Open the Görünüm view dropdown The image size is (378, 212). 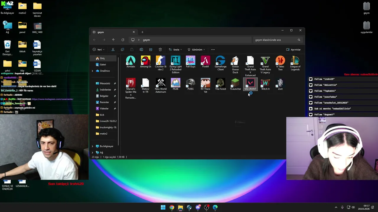[196, 49]
